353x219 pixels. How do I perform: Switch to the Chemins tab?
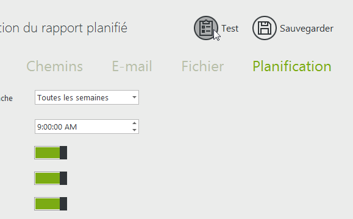[x=55, y=66]
